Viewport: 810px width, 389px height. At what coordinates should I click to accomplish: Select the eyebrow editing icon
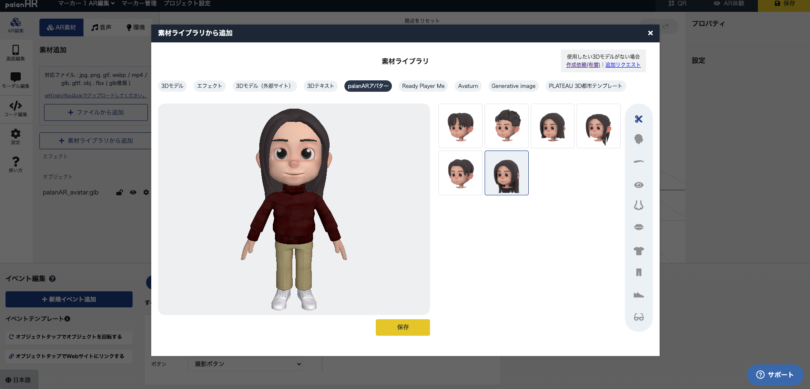click(638, 162)
